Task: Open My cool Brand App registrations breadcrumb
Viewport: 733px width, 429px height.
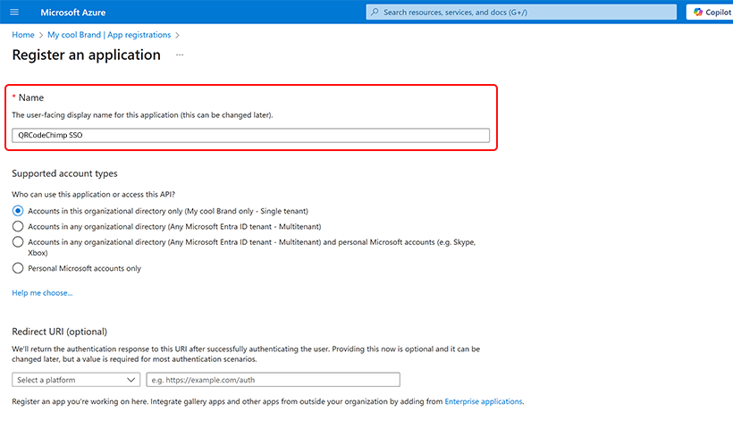Action: click(109, 35)
